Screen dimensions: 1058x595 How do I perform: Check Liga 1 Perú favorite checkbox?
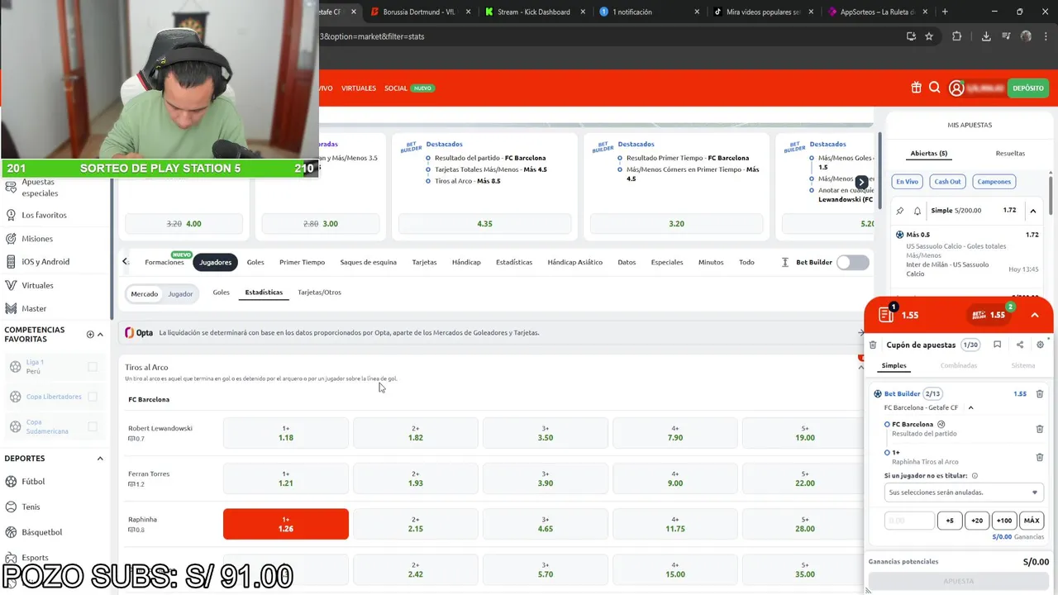[93, 366]
